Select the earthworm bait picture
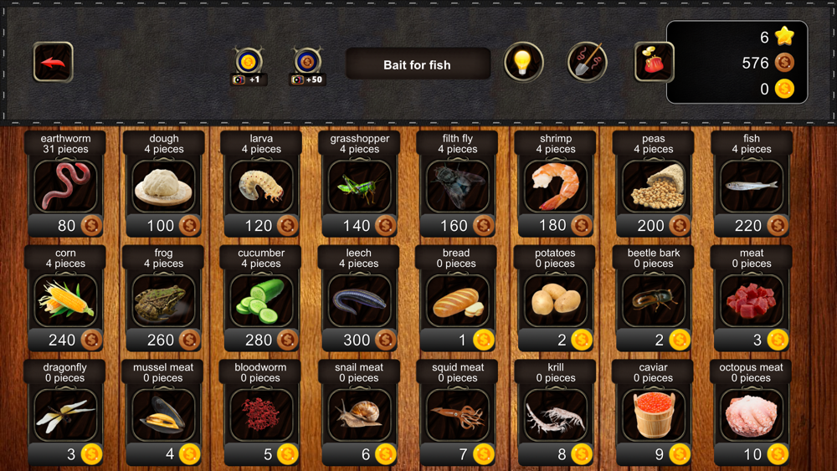This screenshot has height=471, width=837. click(x=65, y=187)
